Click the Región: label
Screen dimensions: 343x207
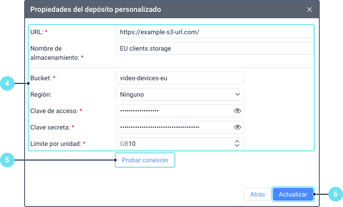41,95
